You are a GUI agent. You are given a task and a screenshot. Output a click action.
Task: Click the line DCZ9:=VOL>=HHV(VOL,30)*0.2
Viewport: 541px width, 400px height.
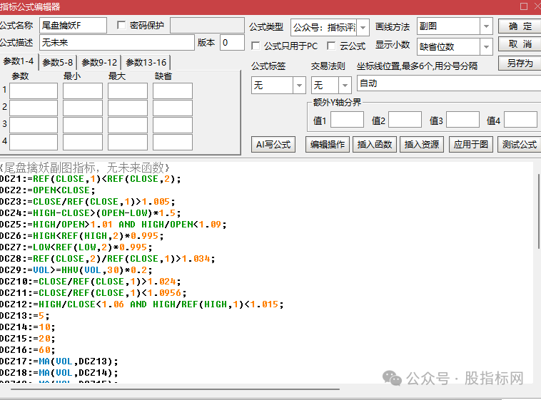tap(76, 270)
